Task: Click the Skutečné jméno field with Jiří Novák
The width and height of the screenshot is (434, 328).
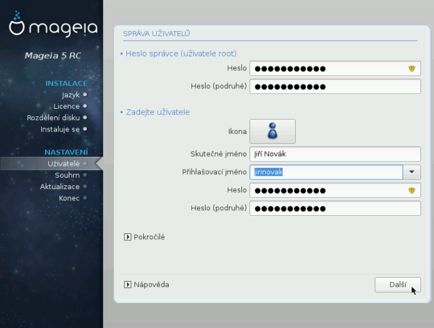Action: [335, 154]
